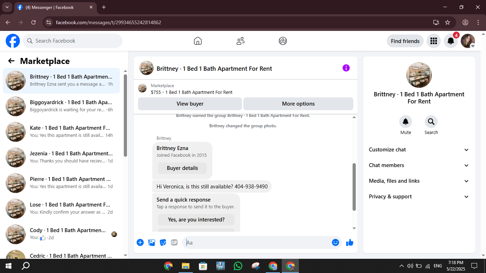Show hidden system tray icons

(x=402, y=266)
